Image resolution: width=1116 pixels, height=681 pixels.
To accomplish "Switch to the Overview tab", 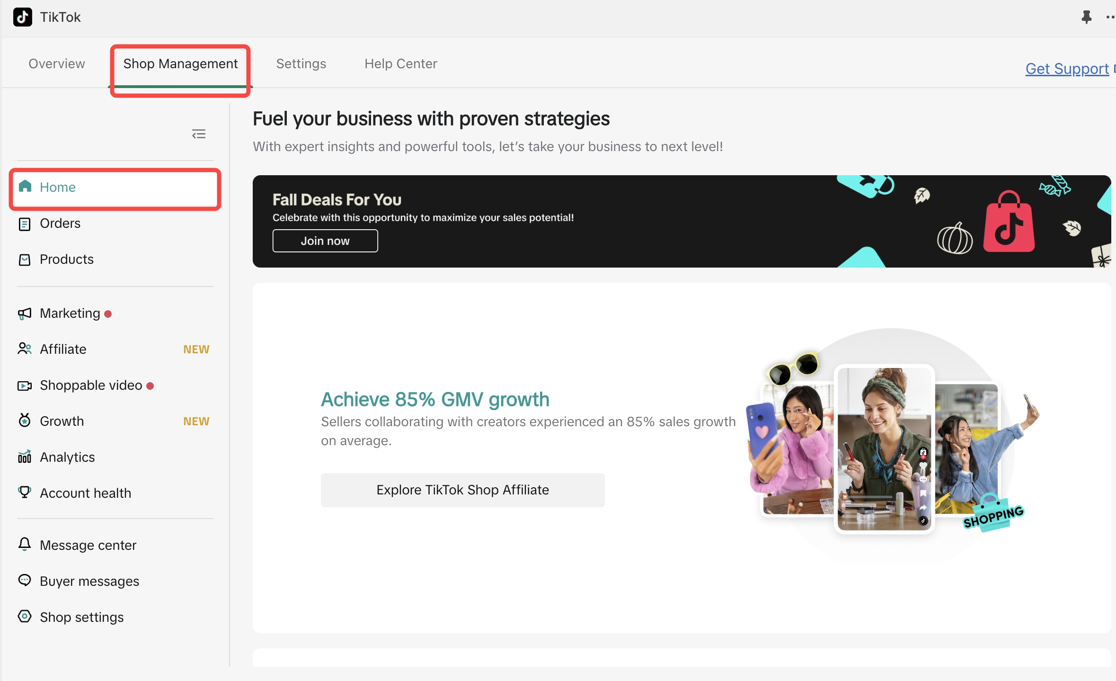I will coord(57,63).
